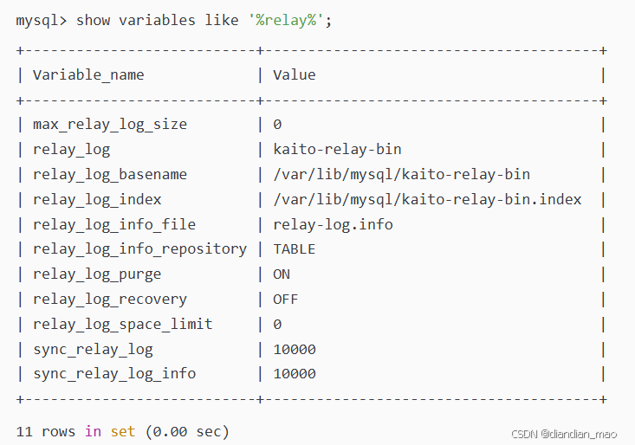Click the Value column header

coord(295,74)
